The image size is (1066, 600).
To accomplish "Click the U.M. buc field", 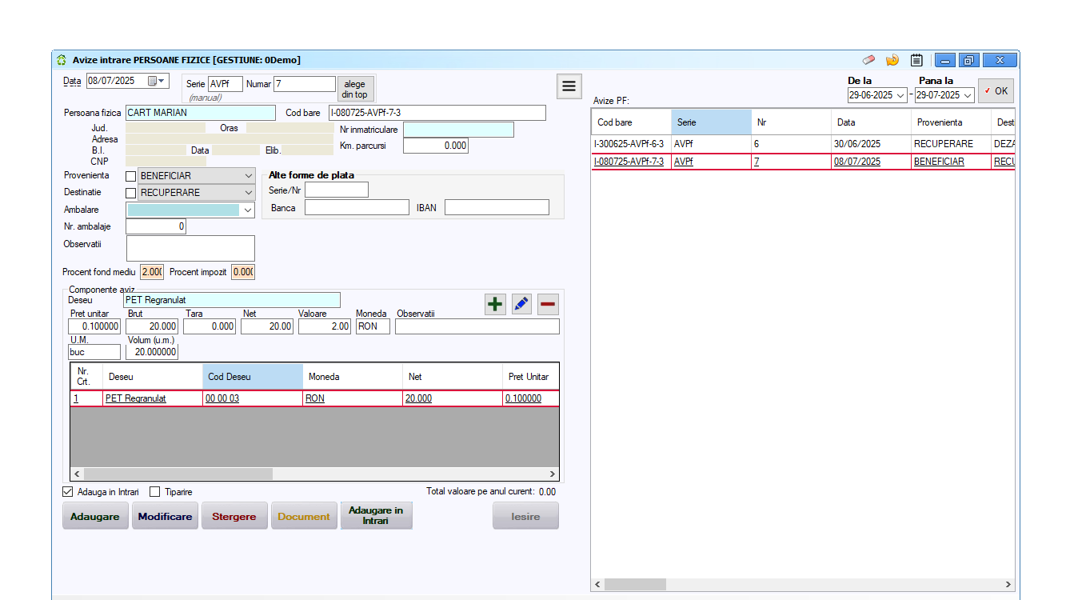I will tap(94, 352).
